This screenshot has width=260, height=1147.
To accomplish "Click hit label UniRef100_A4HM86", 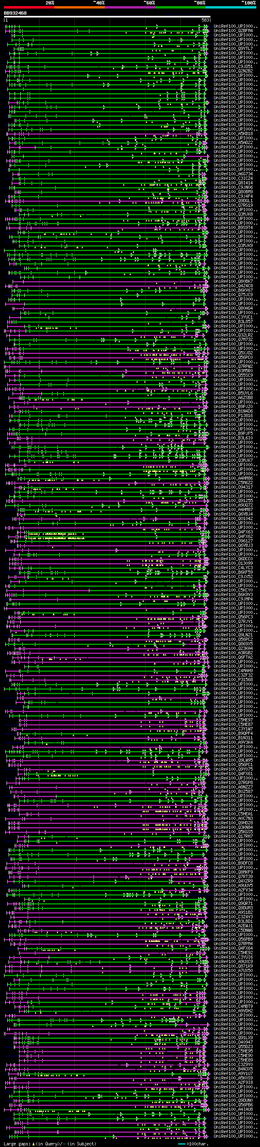I will click(x=233, y=478).
